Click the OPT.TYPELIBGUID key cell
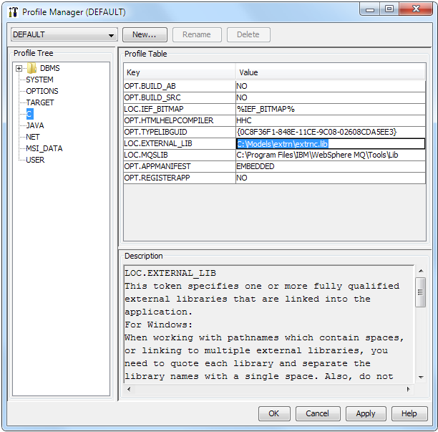The image size is (438, 432). [x=180, y=132]
